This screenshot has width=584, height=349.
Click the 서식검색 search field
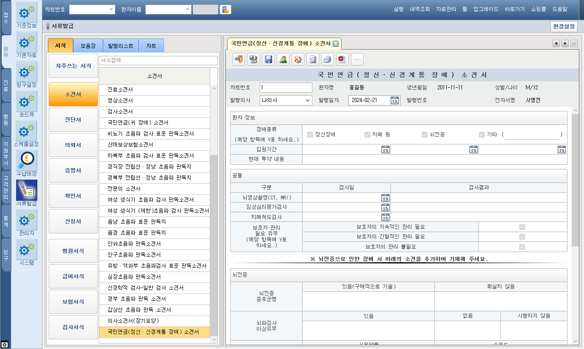pos(158,61)
